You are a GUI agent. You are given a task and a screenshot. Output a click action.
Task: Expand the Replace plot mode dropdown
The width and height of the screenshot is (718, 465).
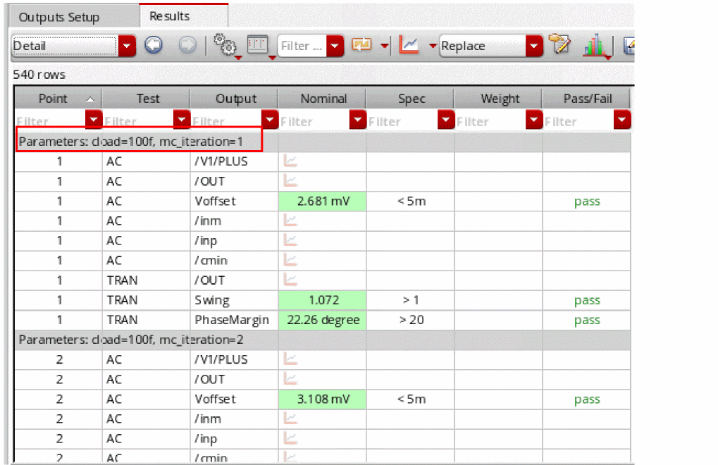534,46
